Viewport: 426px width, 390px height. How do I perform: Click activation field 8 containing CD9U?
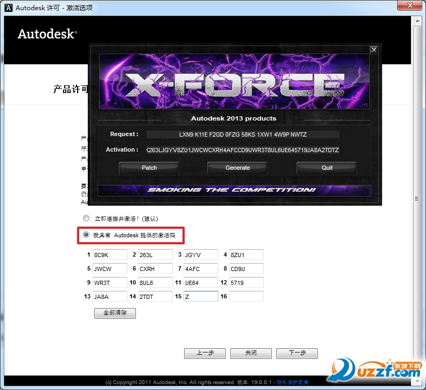(246, 268)
